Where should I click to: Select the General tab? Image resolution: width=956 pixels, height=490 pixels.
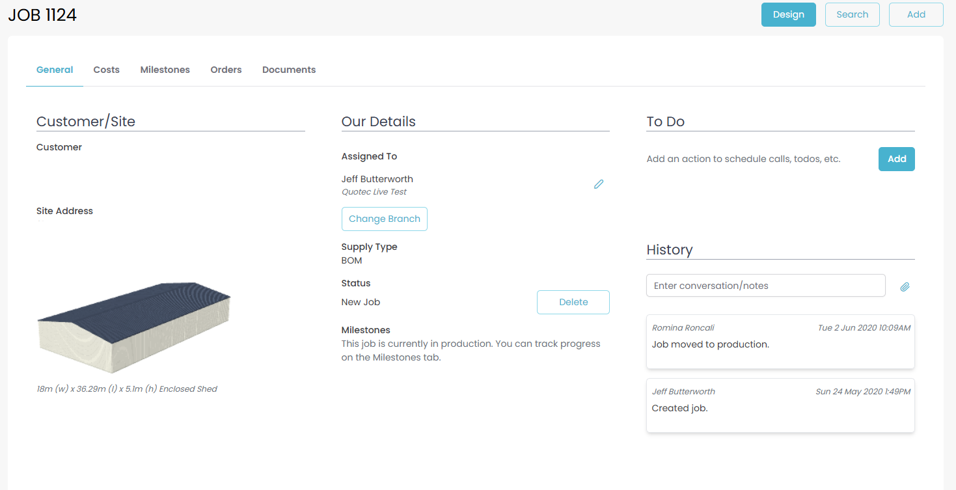(x=55, y=70)
